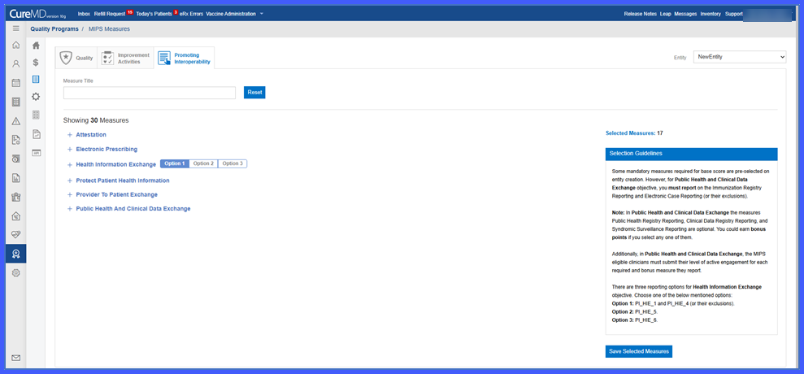Go to Home icon in left sidebar
Screen dimensions: 804x374
pyautogui.click(x=16, y=46)
